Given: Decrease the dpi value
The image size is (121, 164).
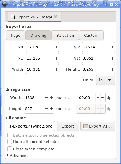Looking at the screenshot, I should point(98,97).
